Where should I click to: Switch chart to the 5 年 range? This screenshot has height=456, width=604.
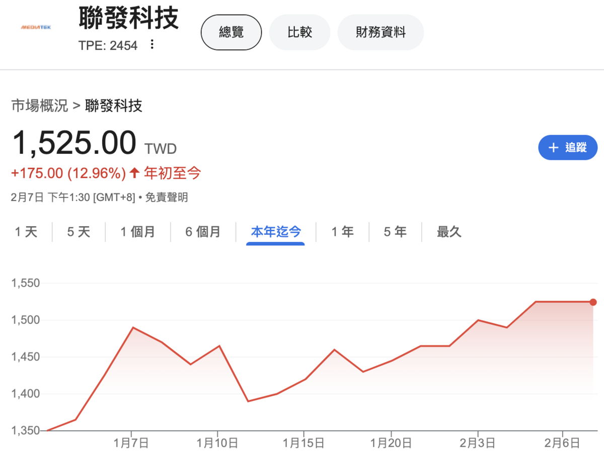395,232
